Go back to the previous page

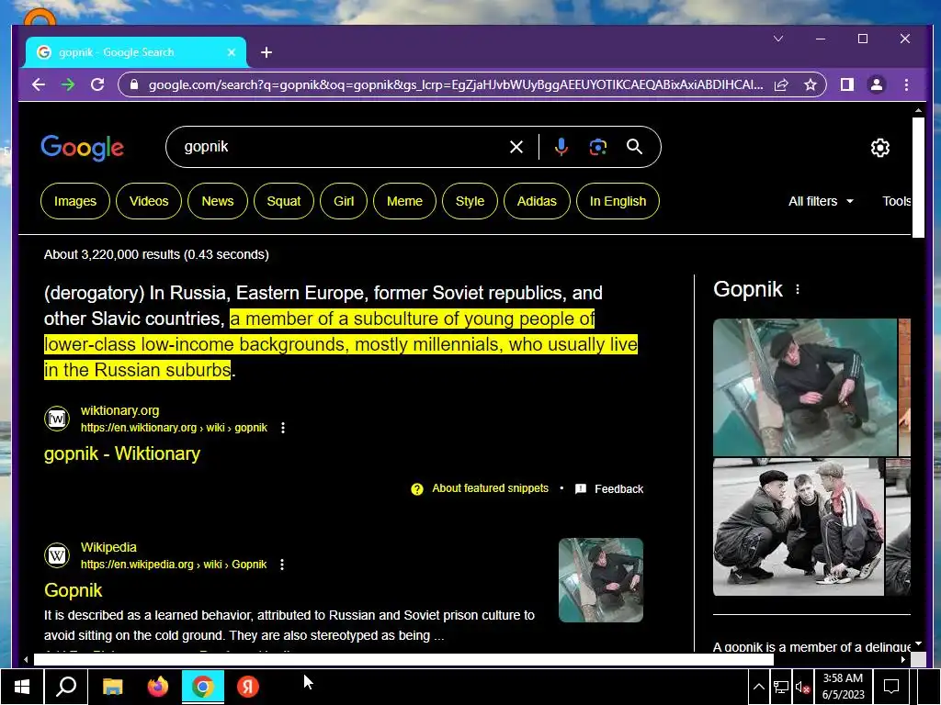point(39,84)
